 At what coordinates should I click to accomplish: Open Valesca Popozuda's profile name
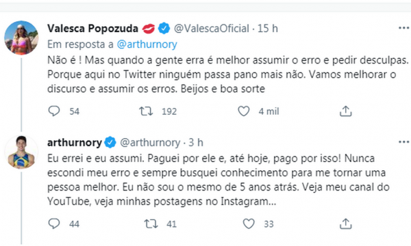tap(92, 28)
